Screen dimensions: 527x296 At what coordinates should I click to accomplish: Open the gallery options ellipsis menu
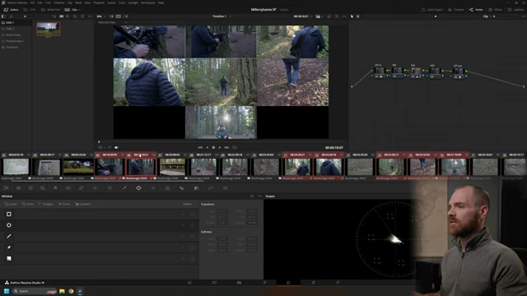point(90,16)
